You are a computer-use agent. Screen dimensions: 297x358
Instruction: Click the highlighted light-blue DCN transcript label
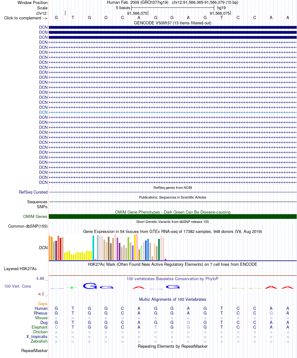pos(43,112)
